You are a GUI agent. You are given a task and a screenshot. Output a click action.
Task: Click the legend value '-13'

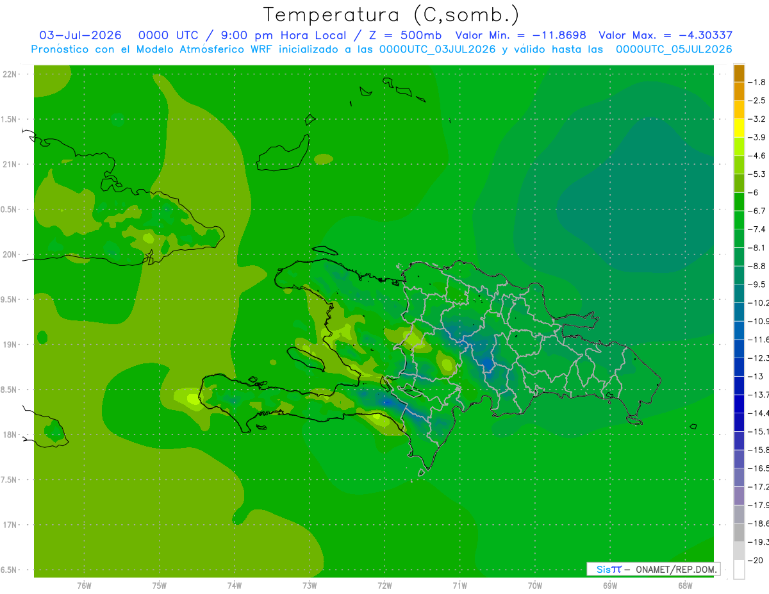point(756,376)
